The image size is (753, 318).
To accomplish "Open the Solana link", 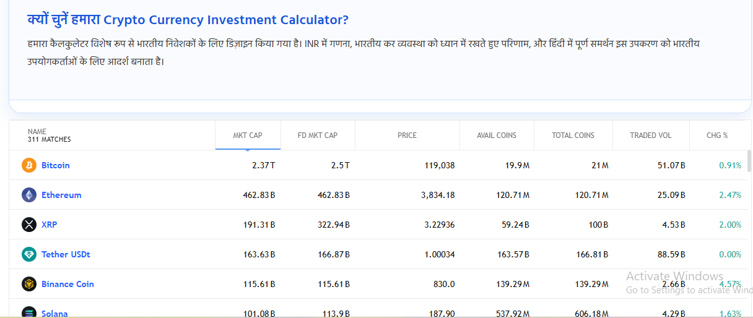I will pos(54,314).
